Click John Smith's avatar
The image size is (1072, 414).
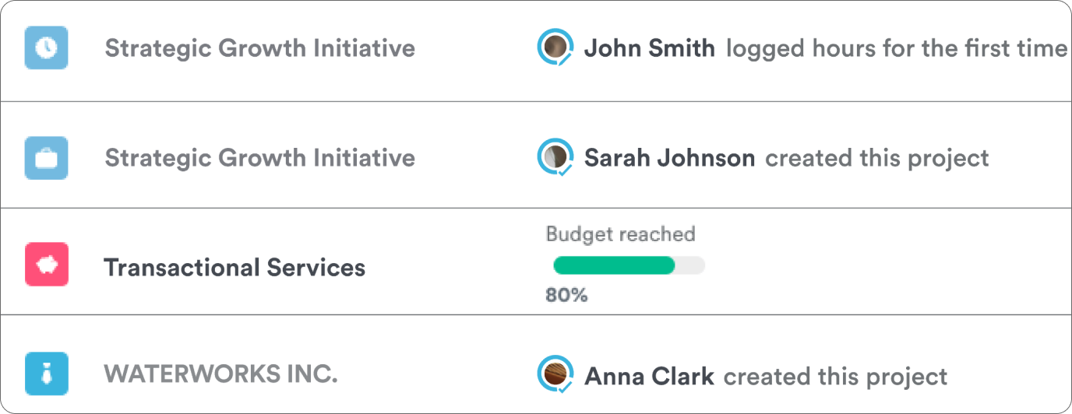tap(555, 48)
